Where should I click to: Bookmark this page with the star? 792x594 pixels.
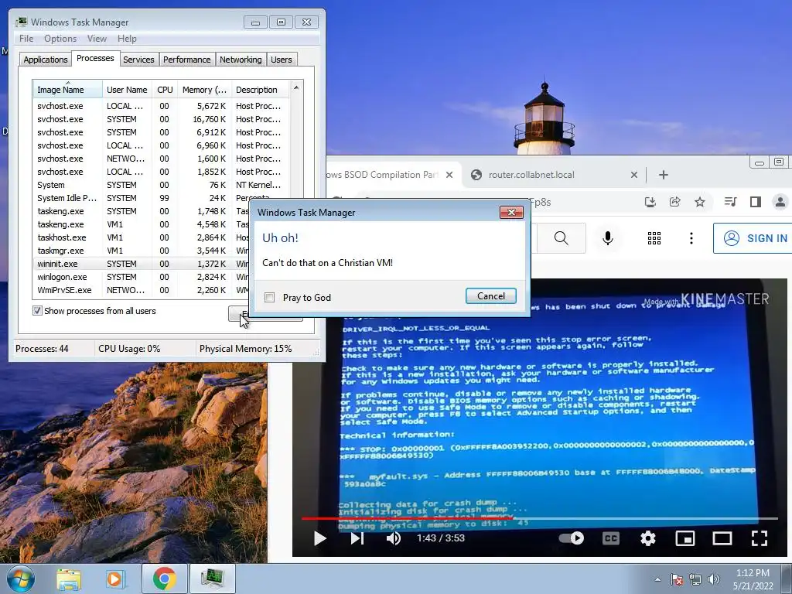699,202
